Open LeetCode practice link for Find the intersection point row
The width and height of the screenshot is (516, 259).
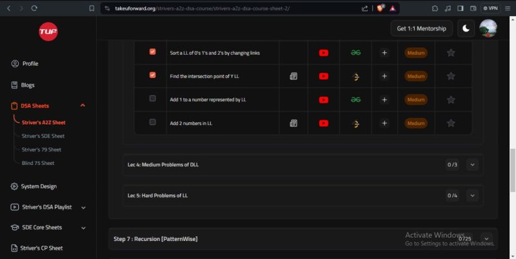[x=356, y=77]
